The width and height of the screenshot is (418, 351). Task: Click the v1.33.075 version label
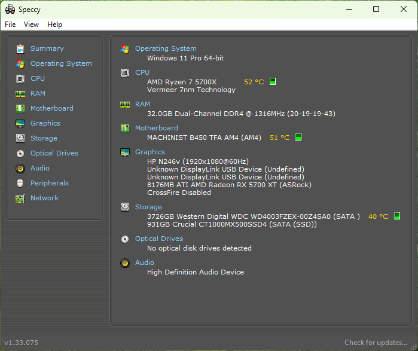22,343
